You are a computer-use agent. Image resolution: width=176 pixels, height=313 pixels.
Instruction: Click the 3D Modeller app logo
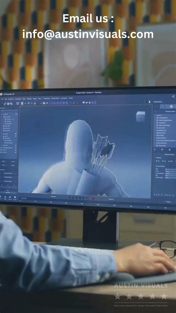[x=1, y=94]
